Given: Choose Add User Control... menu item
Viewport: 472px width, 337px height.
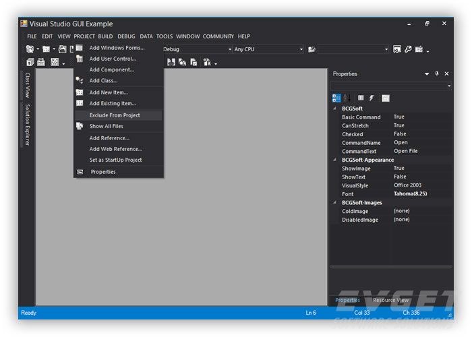Looking at the screenshot, I should click(x=119, y=59).
